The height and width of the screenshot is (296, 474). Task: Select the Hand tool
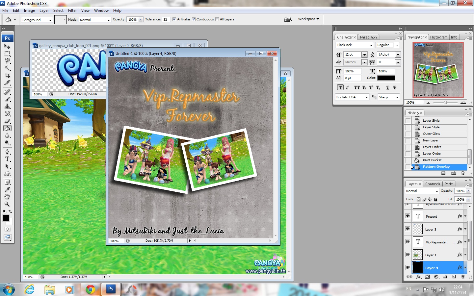pos(7,197)
